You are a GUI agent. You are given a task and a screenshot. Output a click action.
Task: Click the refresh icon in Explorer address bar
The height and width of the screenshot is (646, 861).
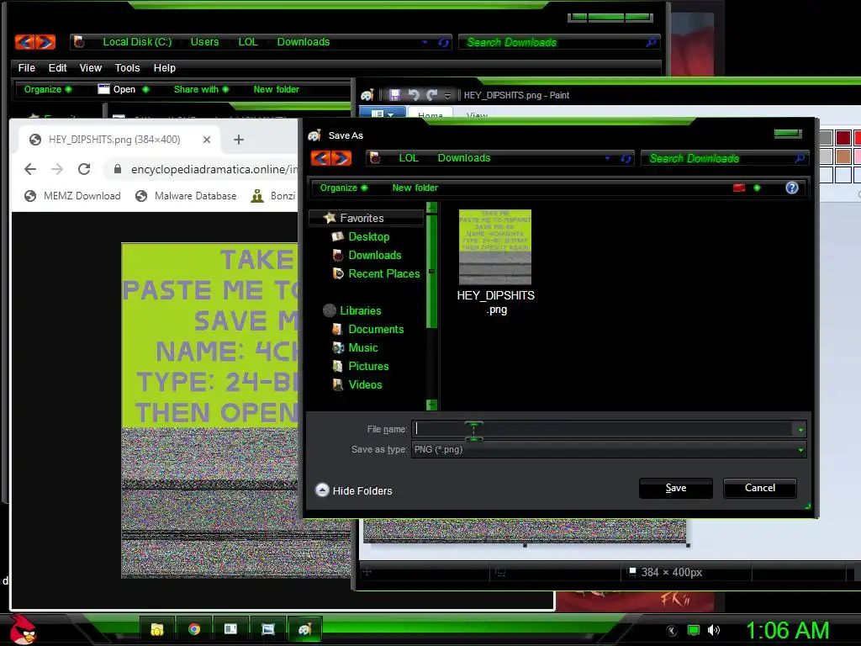[x=443, y=42]
